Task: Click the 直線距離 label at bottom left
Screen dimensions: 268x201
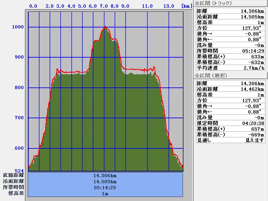Action: click(13, 175)
